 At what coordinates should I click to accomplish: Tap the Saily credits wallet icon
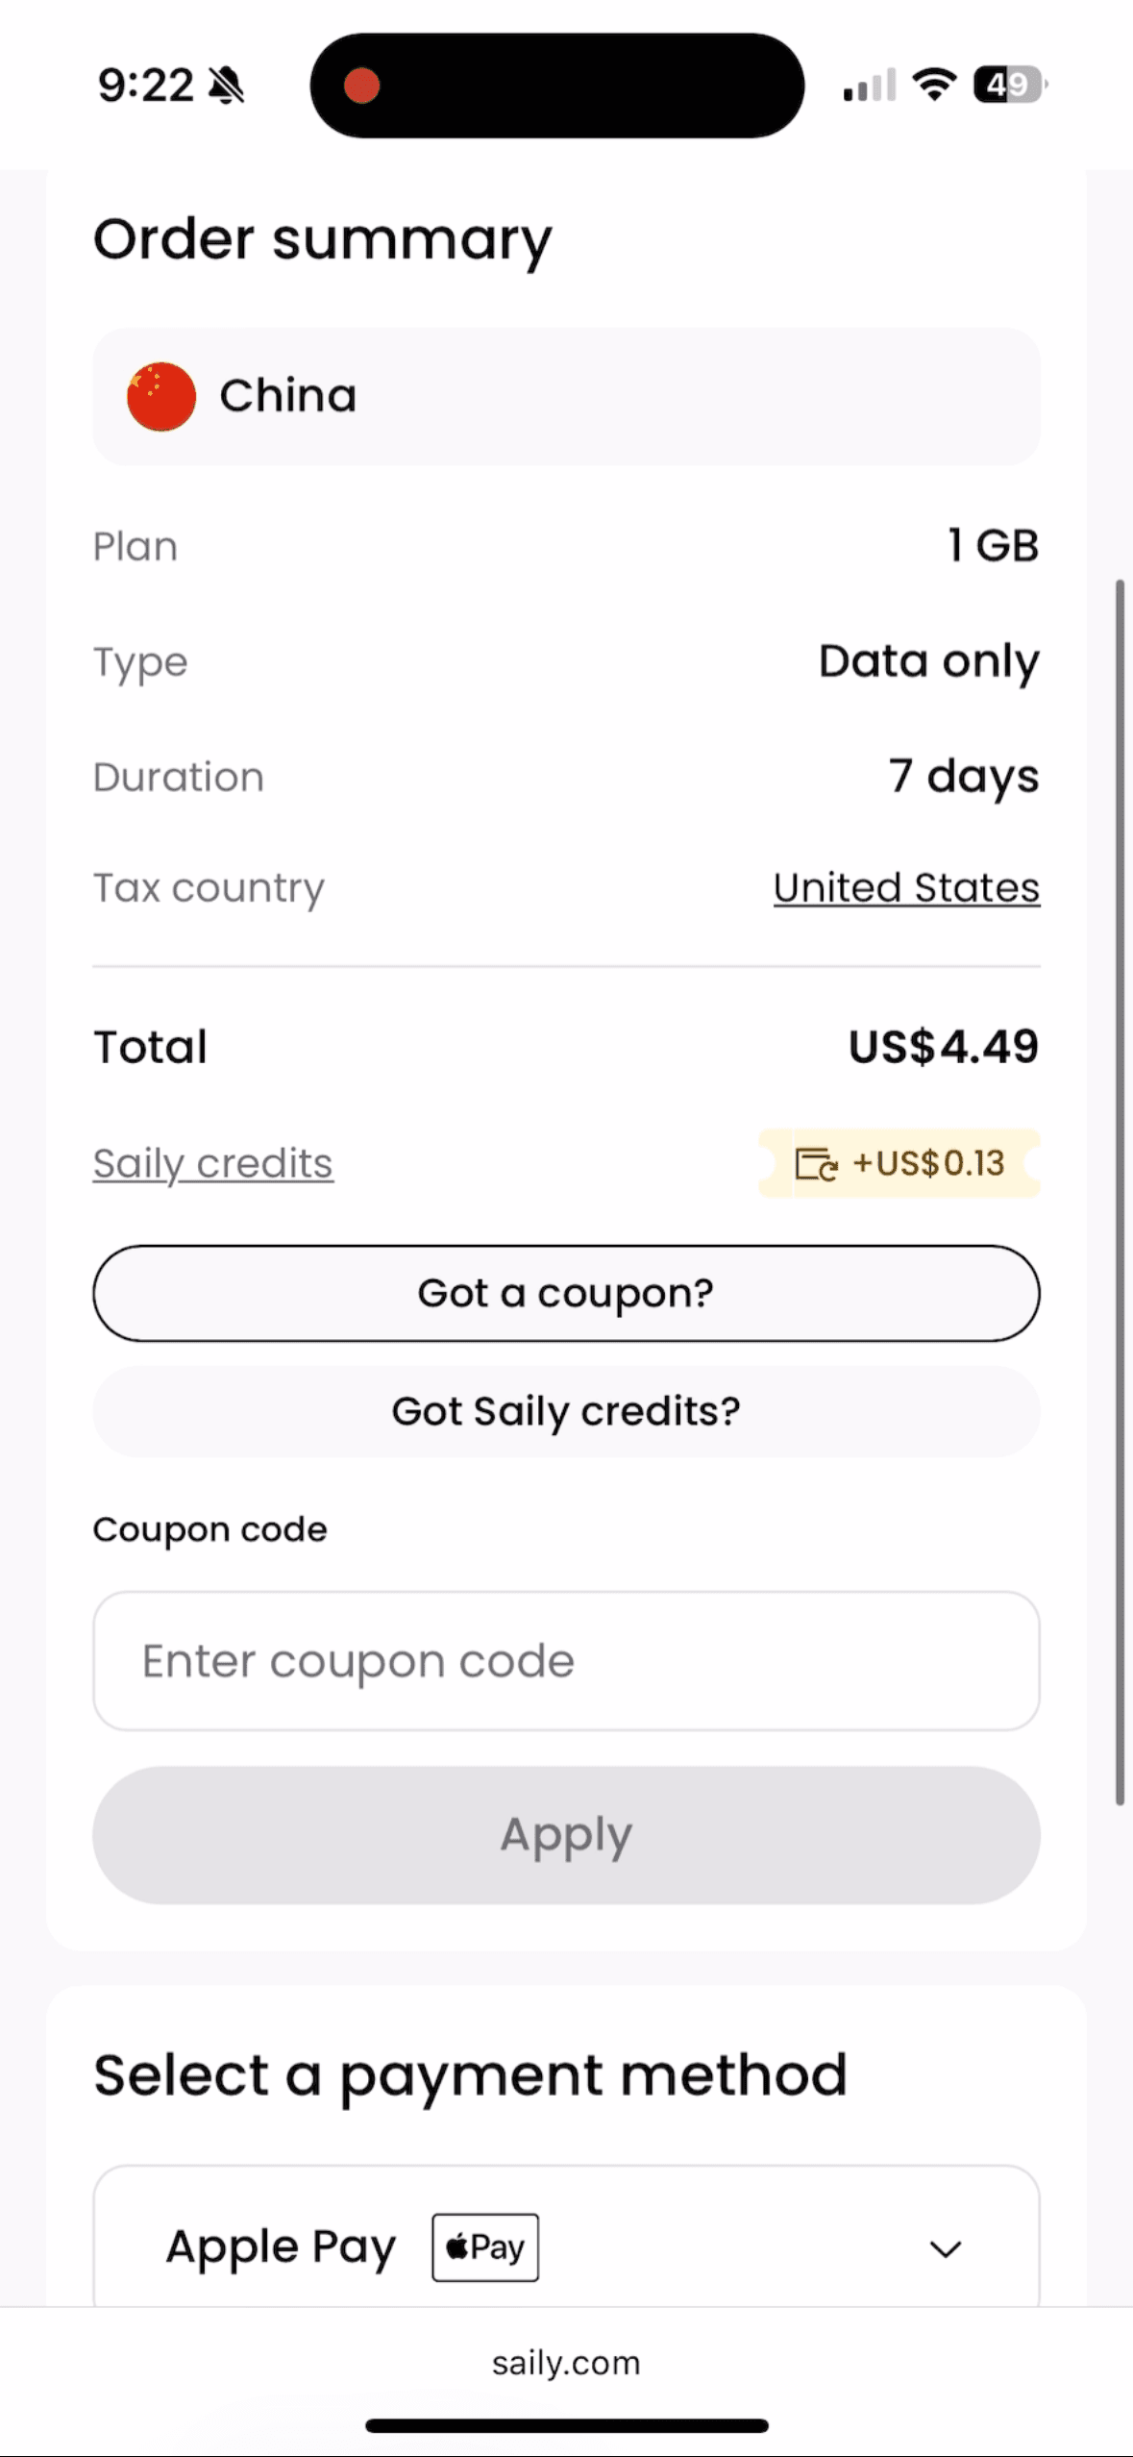tap(816, 1164)
